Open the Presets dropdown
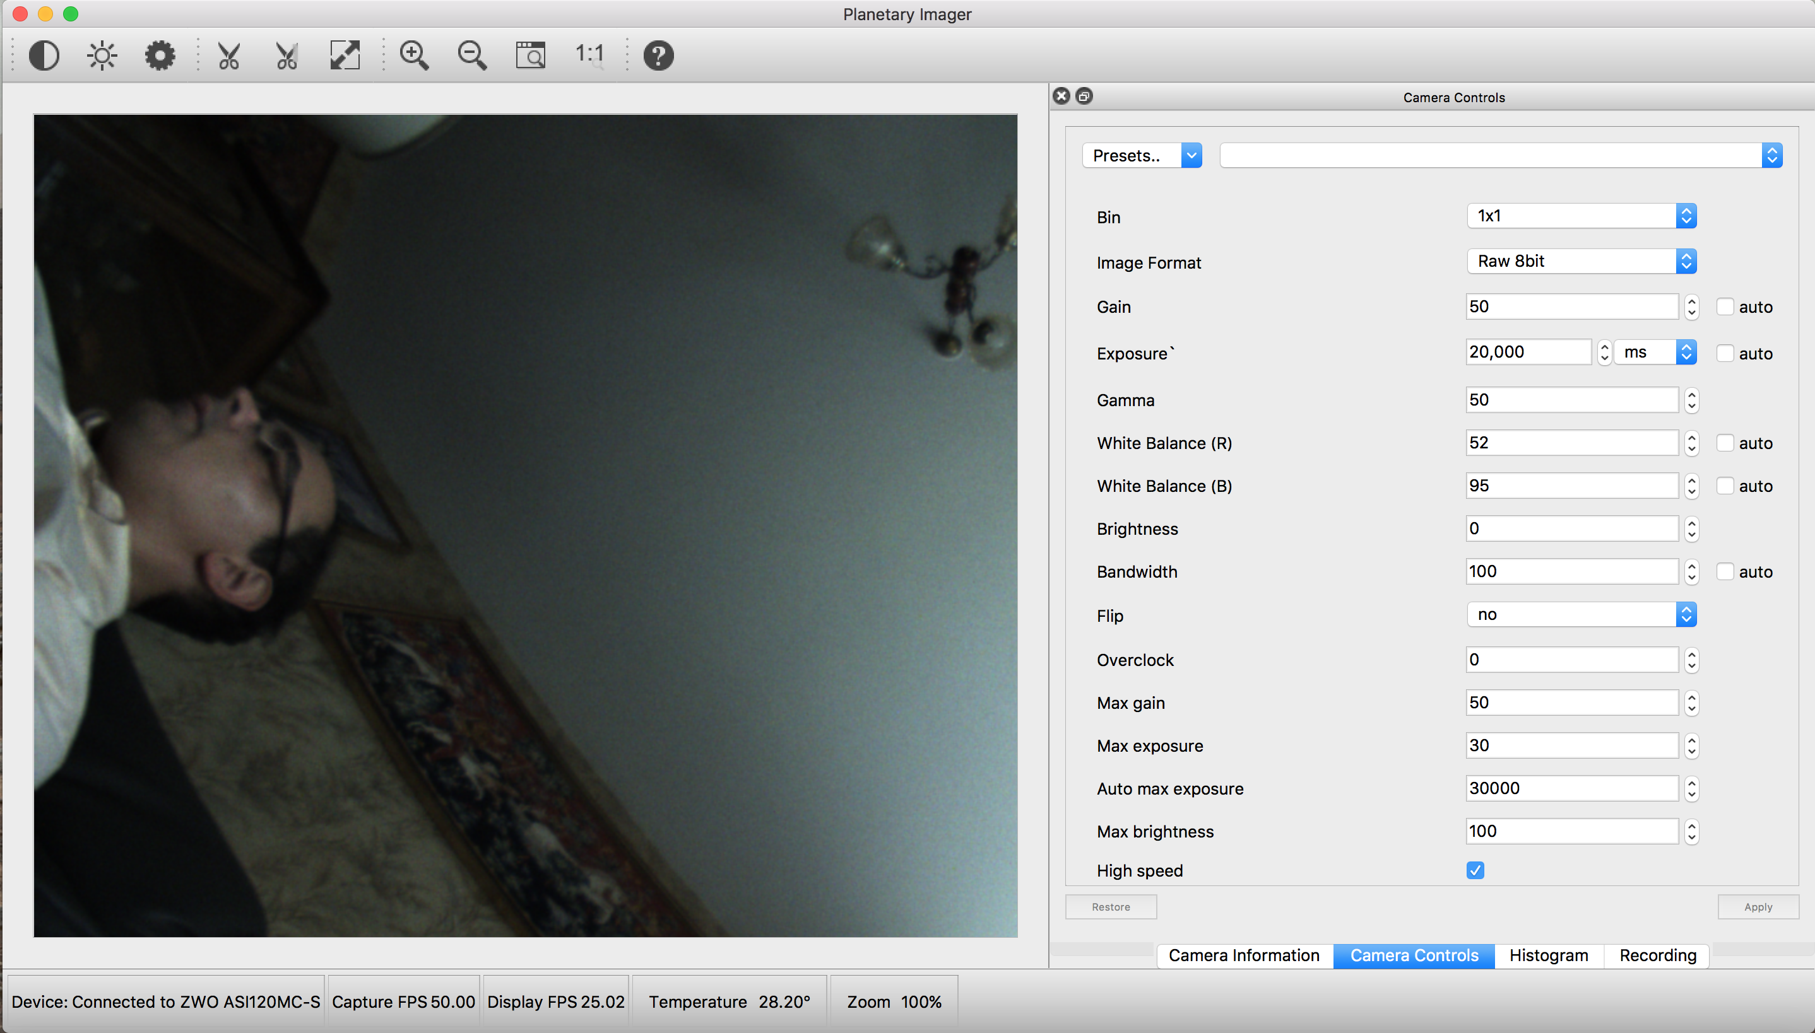 tap(1142, 155)
